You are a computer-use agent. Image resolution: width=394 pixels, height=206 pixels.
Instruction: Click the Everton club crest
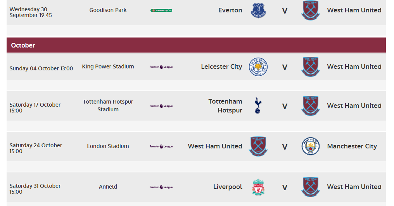(258, 10)
